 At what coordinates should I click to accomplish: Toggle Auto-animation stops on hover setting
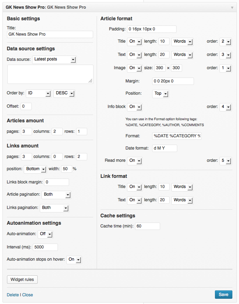(x=74, y=260)
